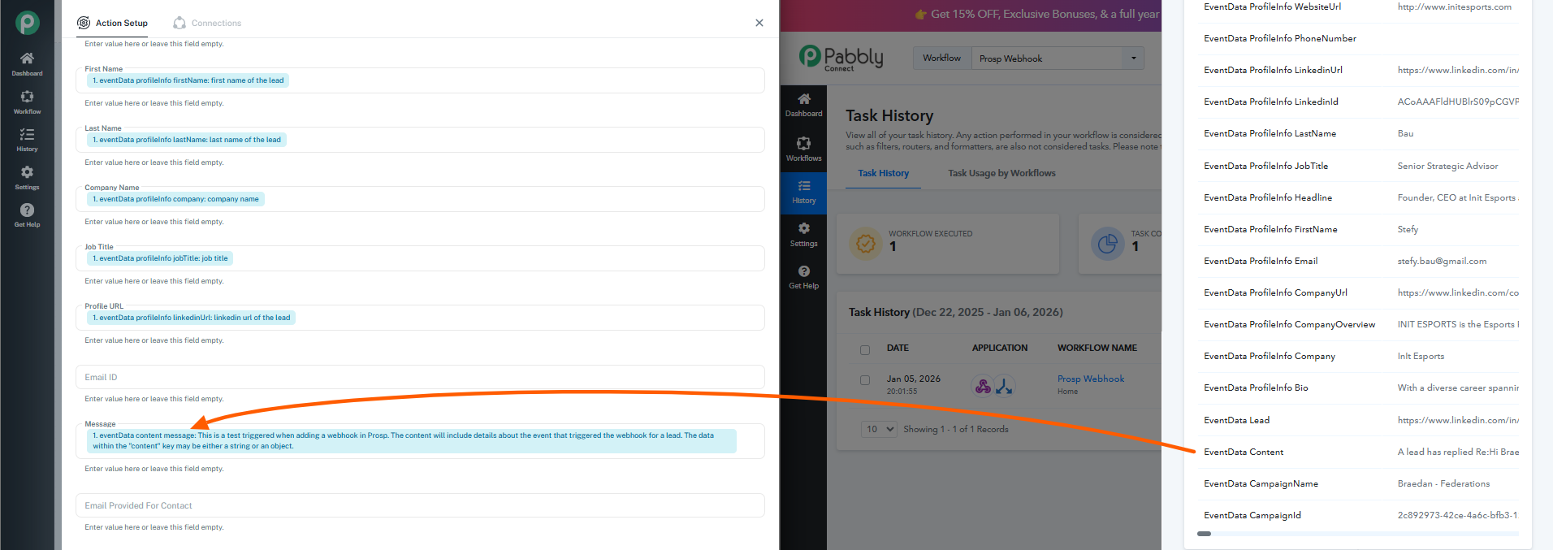
Task: Open the Prosp Webhook workflow link
Action: (x=1091, y=379)
